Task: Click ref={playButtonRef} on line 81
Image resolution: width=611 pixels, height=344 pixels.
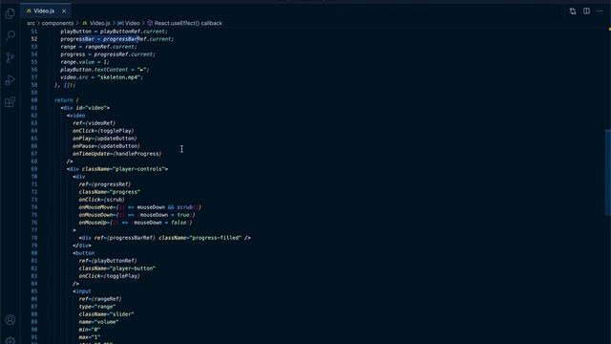Action: 108,261
